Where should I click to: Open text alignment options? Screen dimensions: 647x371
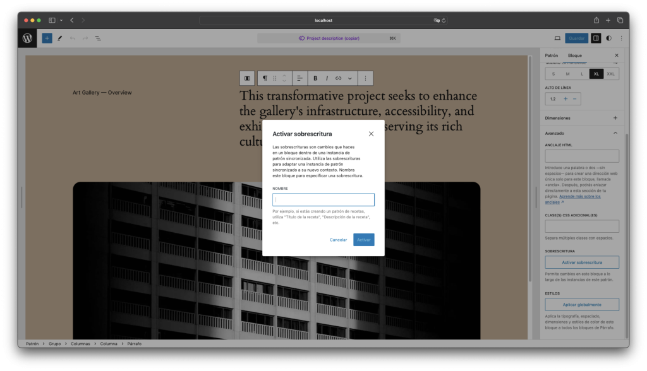coord(300,78)
